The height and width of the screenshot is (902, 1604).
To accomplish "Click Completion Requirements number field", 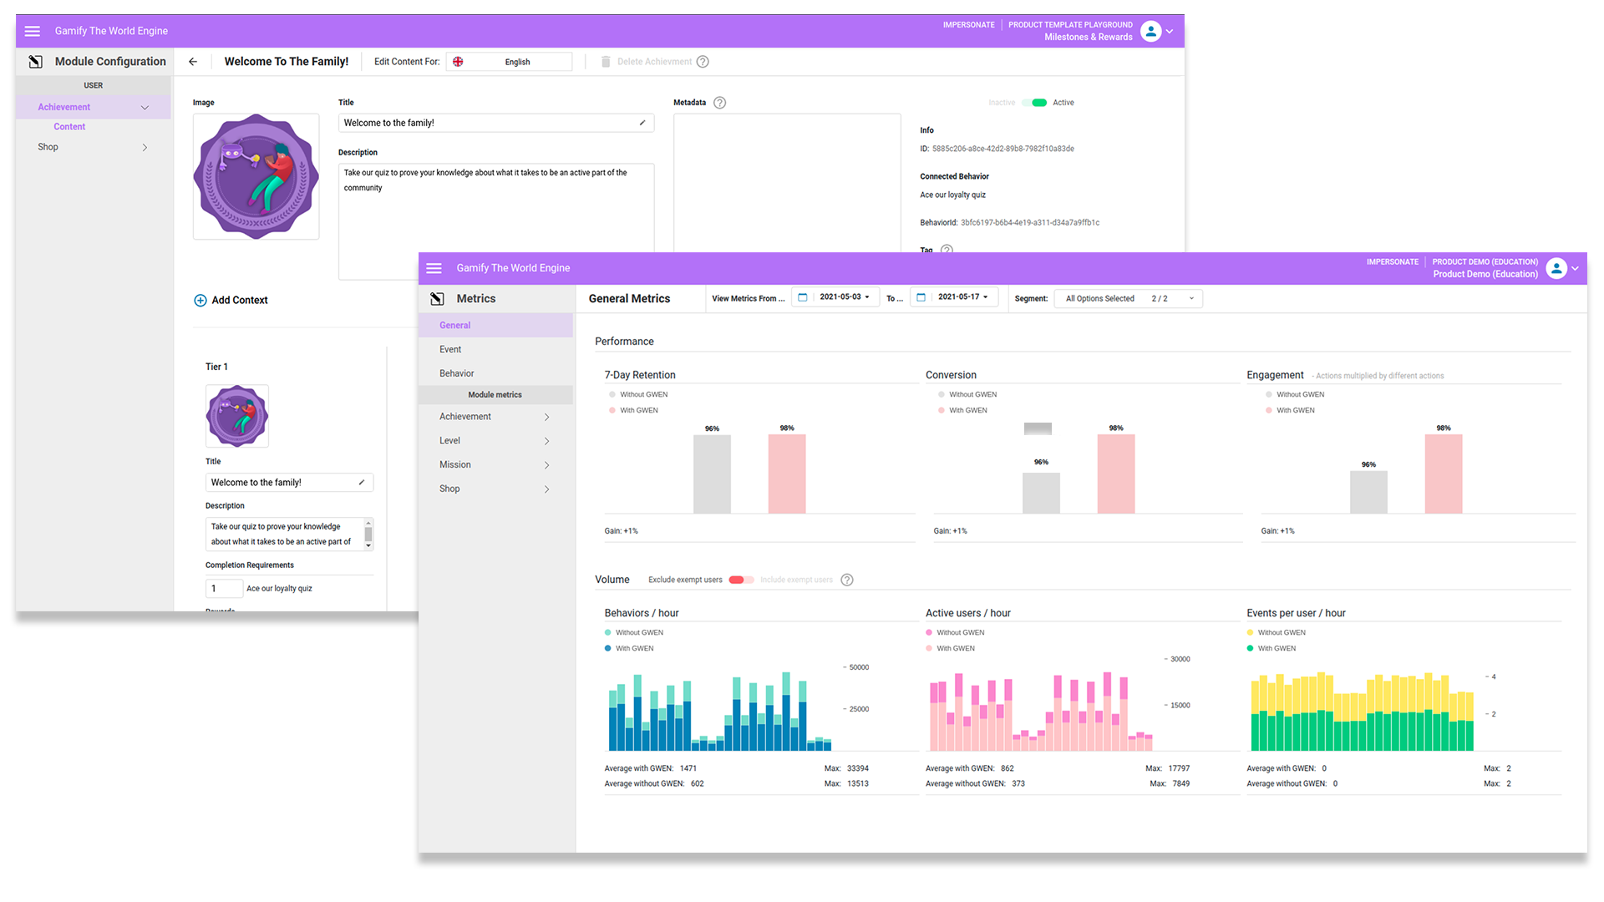I will coord(224,589).
